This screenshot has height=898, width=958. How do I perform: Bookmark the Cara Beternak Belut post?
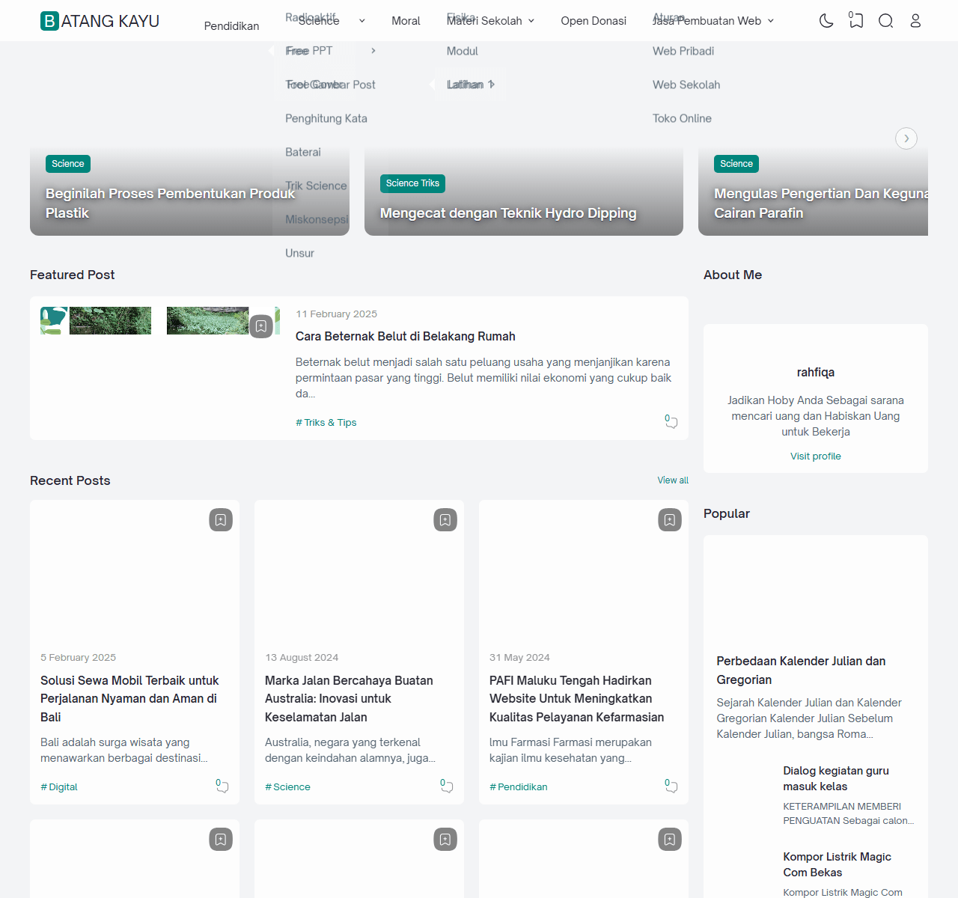[x=261, y=326]
